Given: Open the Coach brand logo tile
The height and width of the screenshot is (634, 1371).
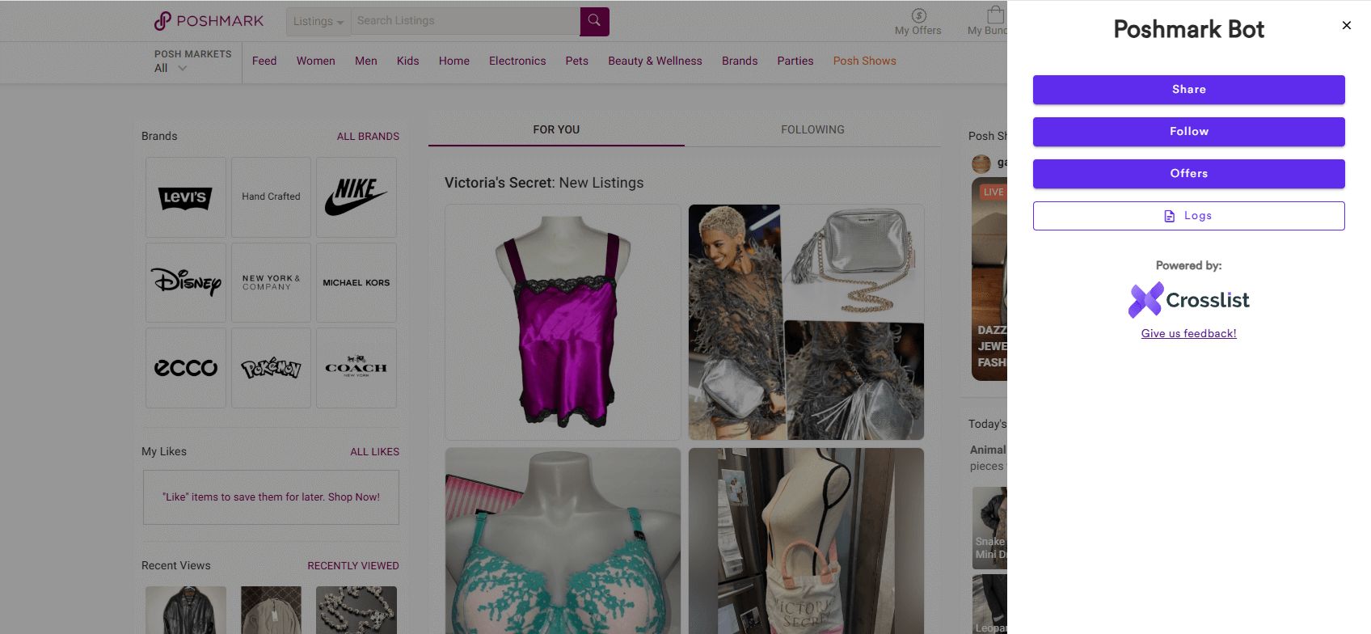Looking at the screenshot, I should pos(356,368).
